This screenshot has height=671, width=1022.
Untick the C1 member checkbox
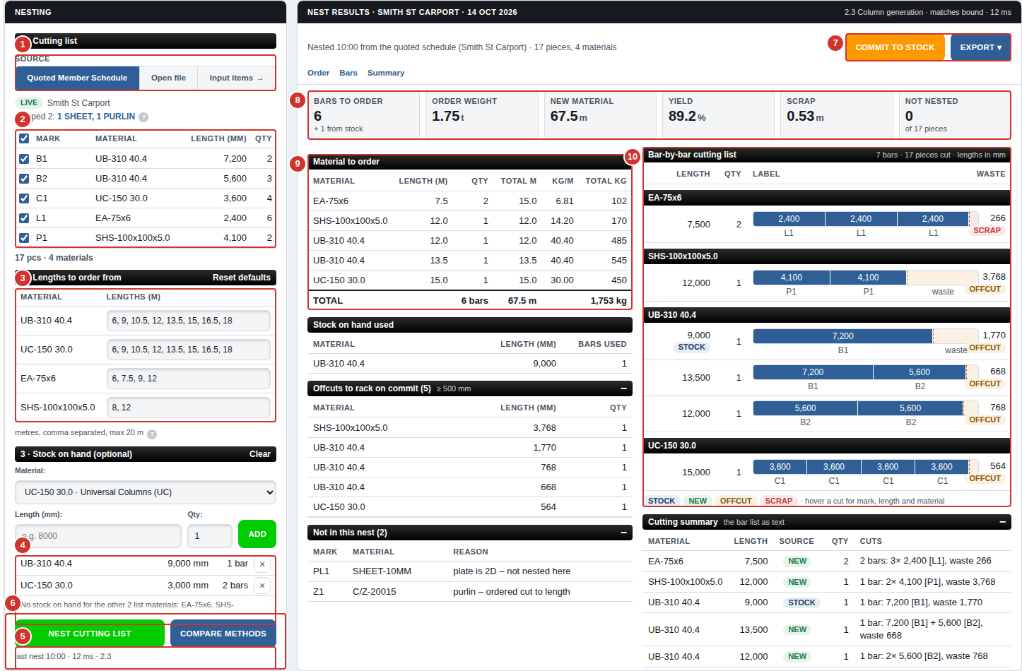tap(24, 198)
